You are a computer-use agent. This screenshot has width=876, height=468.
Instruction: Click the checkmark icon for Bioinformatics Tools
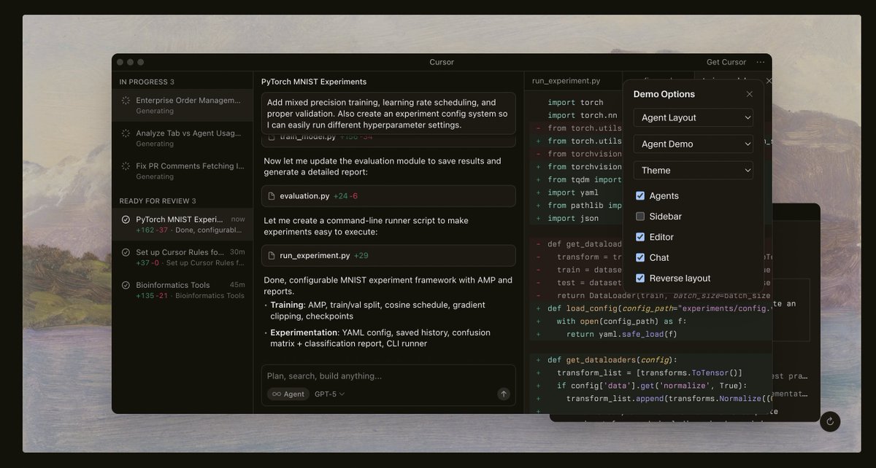coord(126,285)
